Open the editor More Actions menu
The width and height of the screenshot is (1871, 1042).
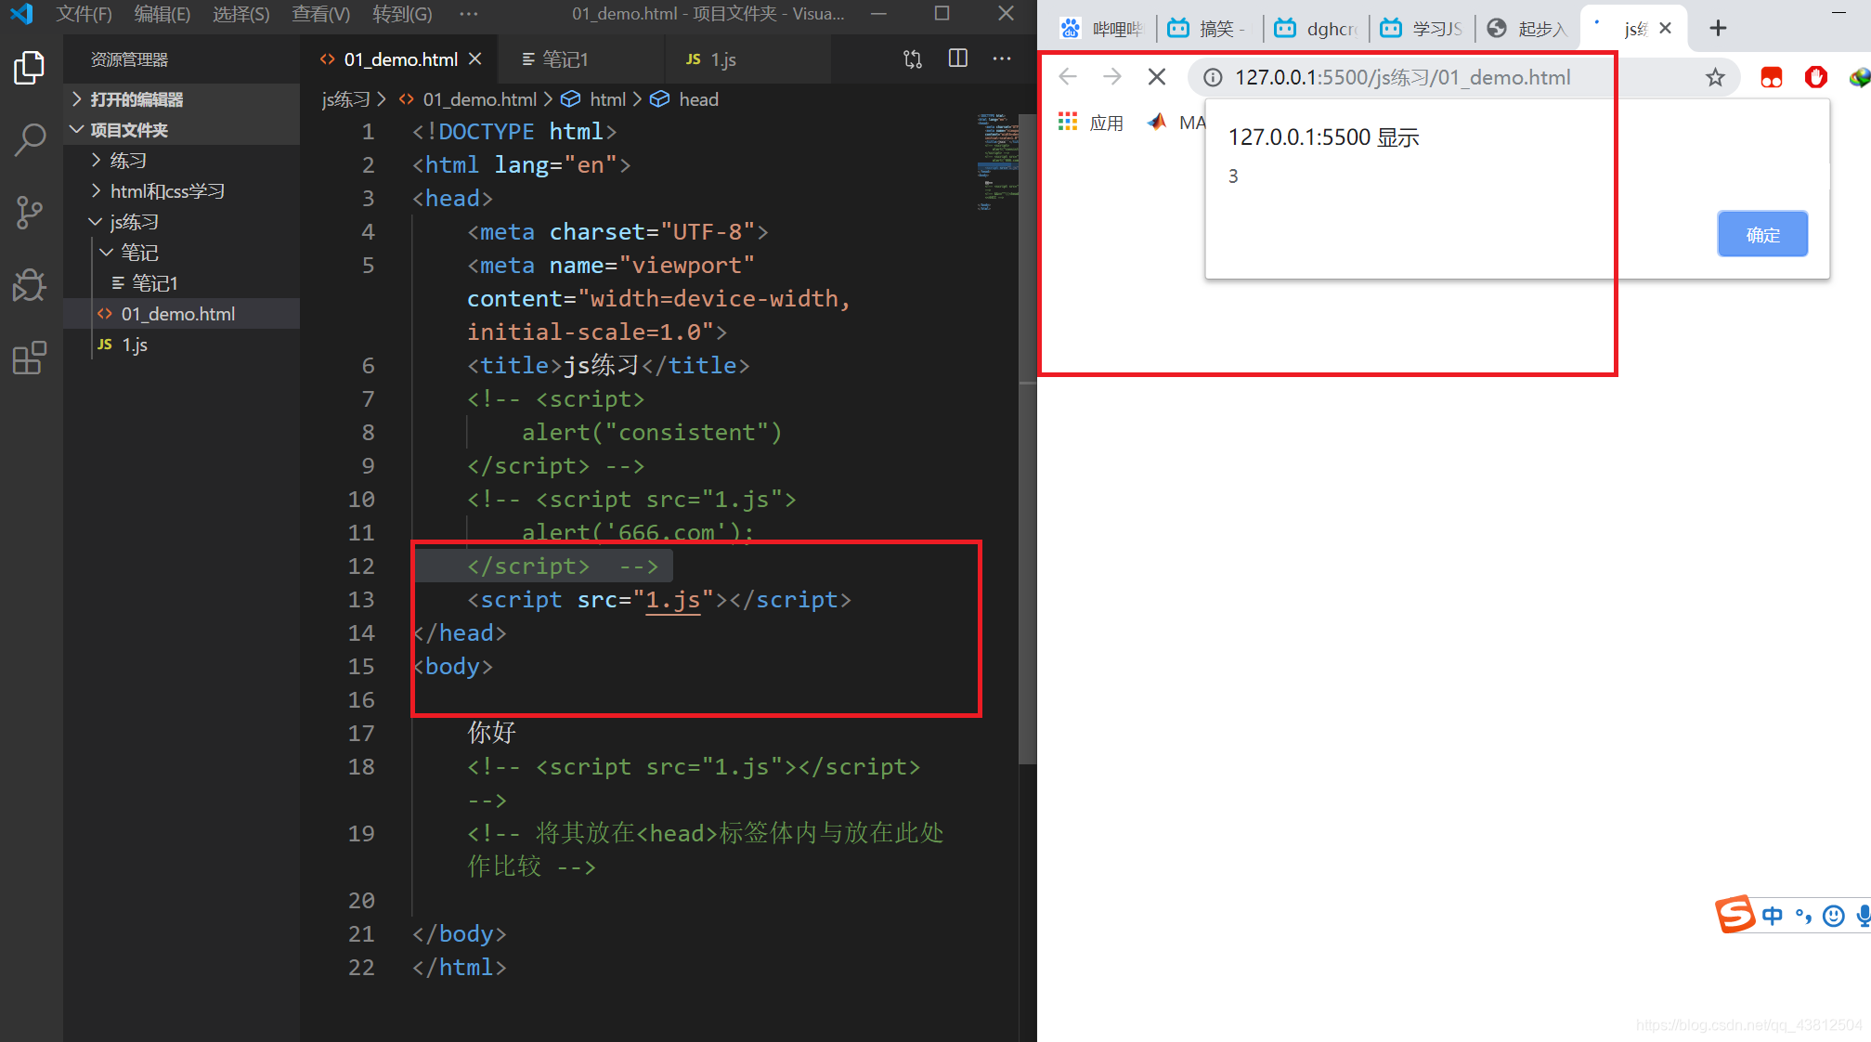coord(1002,59)
